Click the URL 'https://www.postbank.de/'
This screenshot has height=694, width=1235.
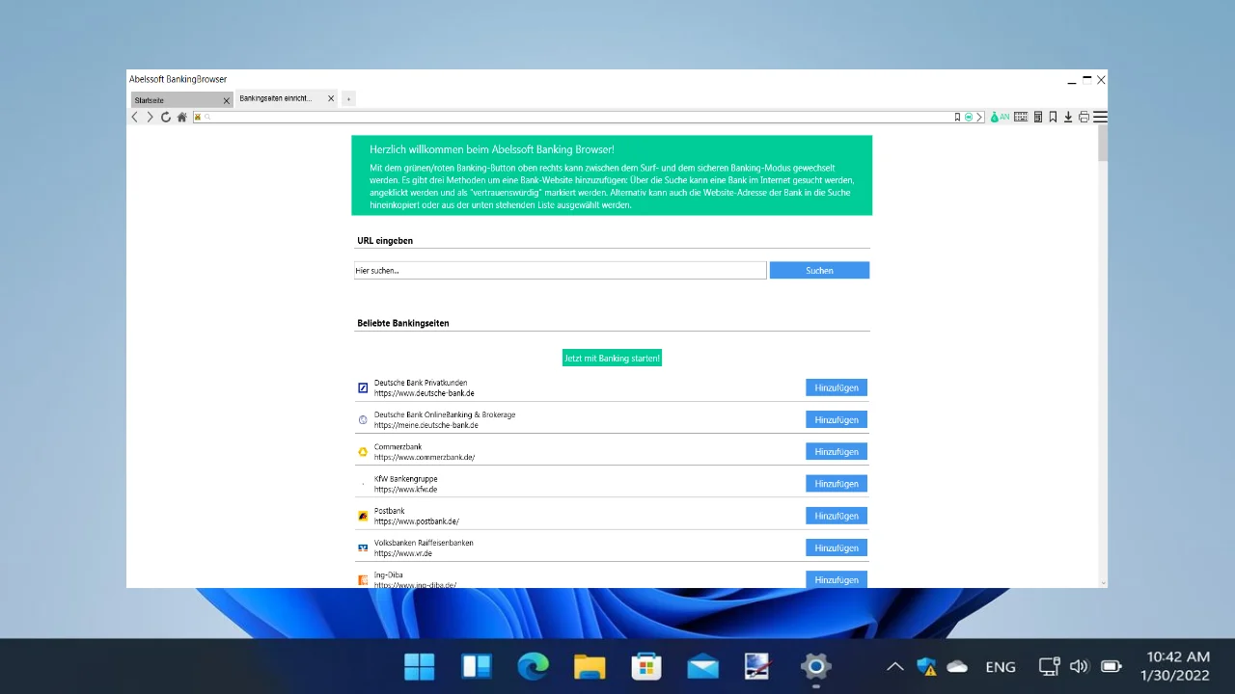[x=416, y=521]
